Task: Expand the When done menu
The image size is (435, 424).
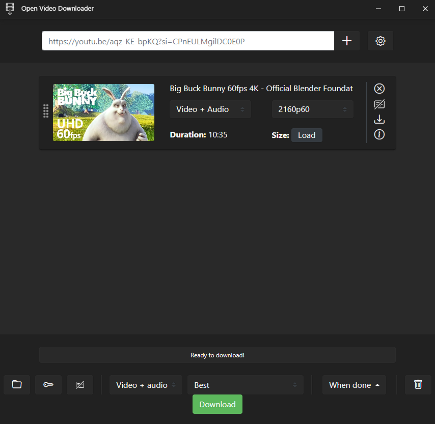Action: pos(354,385)
